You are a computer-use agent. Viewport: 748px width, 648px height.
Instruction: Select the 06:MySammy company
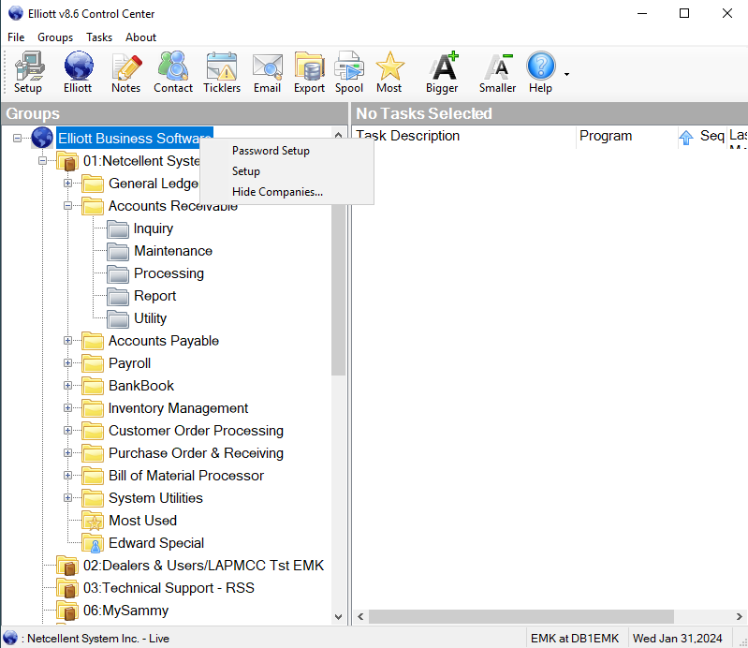coord(125,611)
